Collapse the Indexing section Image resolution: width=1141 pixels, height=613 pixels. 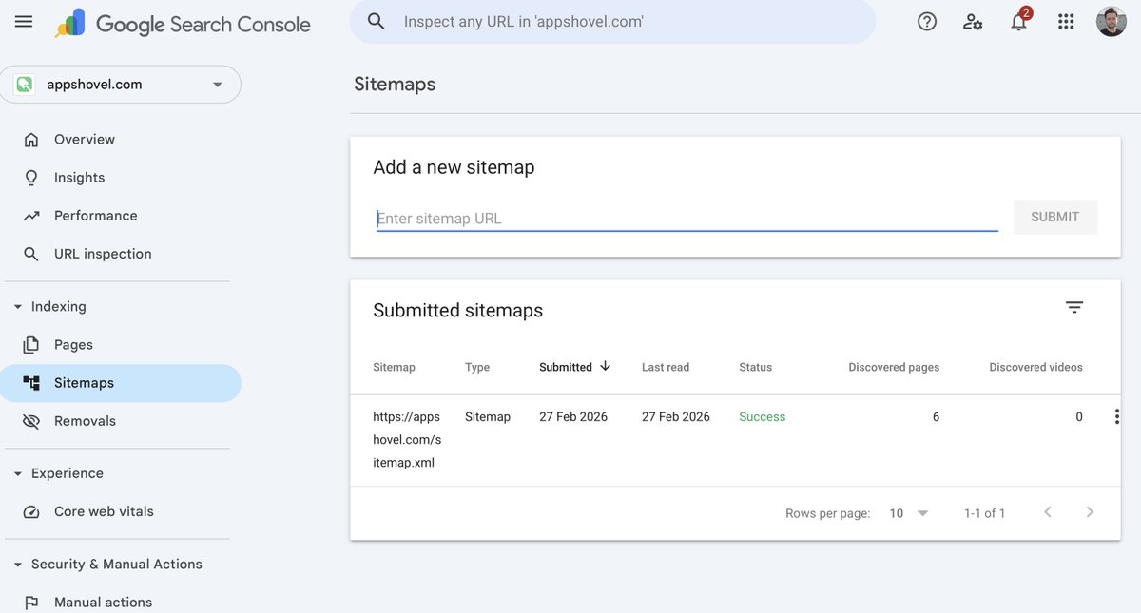click(18, 307)
